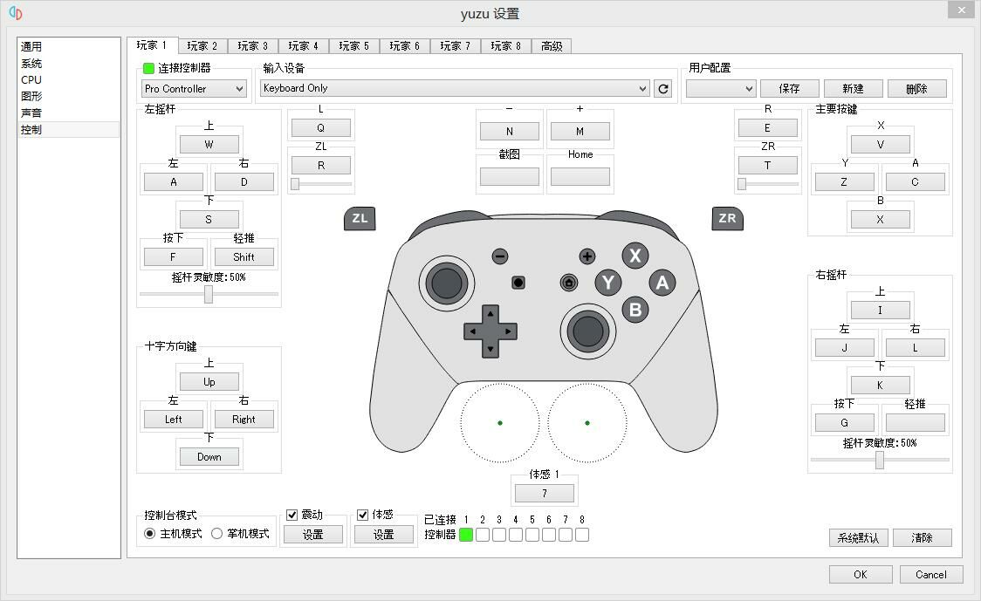Image resolution: width=981 pixels, height=601 pixels.
Task: Click the 系统默认 button
Action: coord(858,538)
